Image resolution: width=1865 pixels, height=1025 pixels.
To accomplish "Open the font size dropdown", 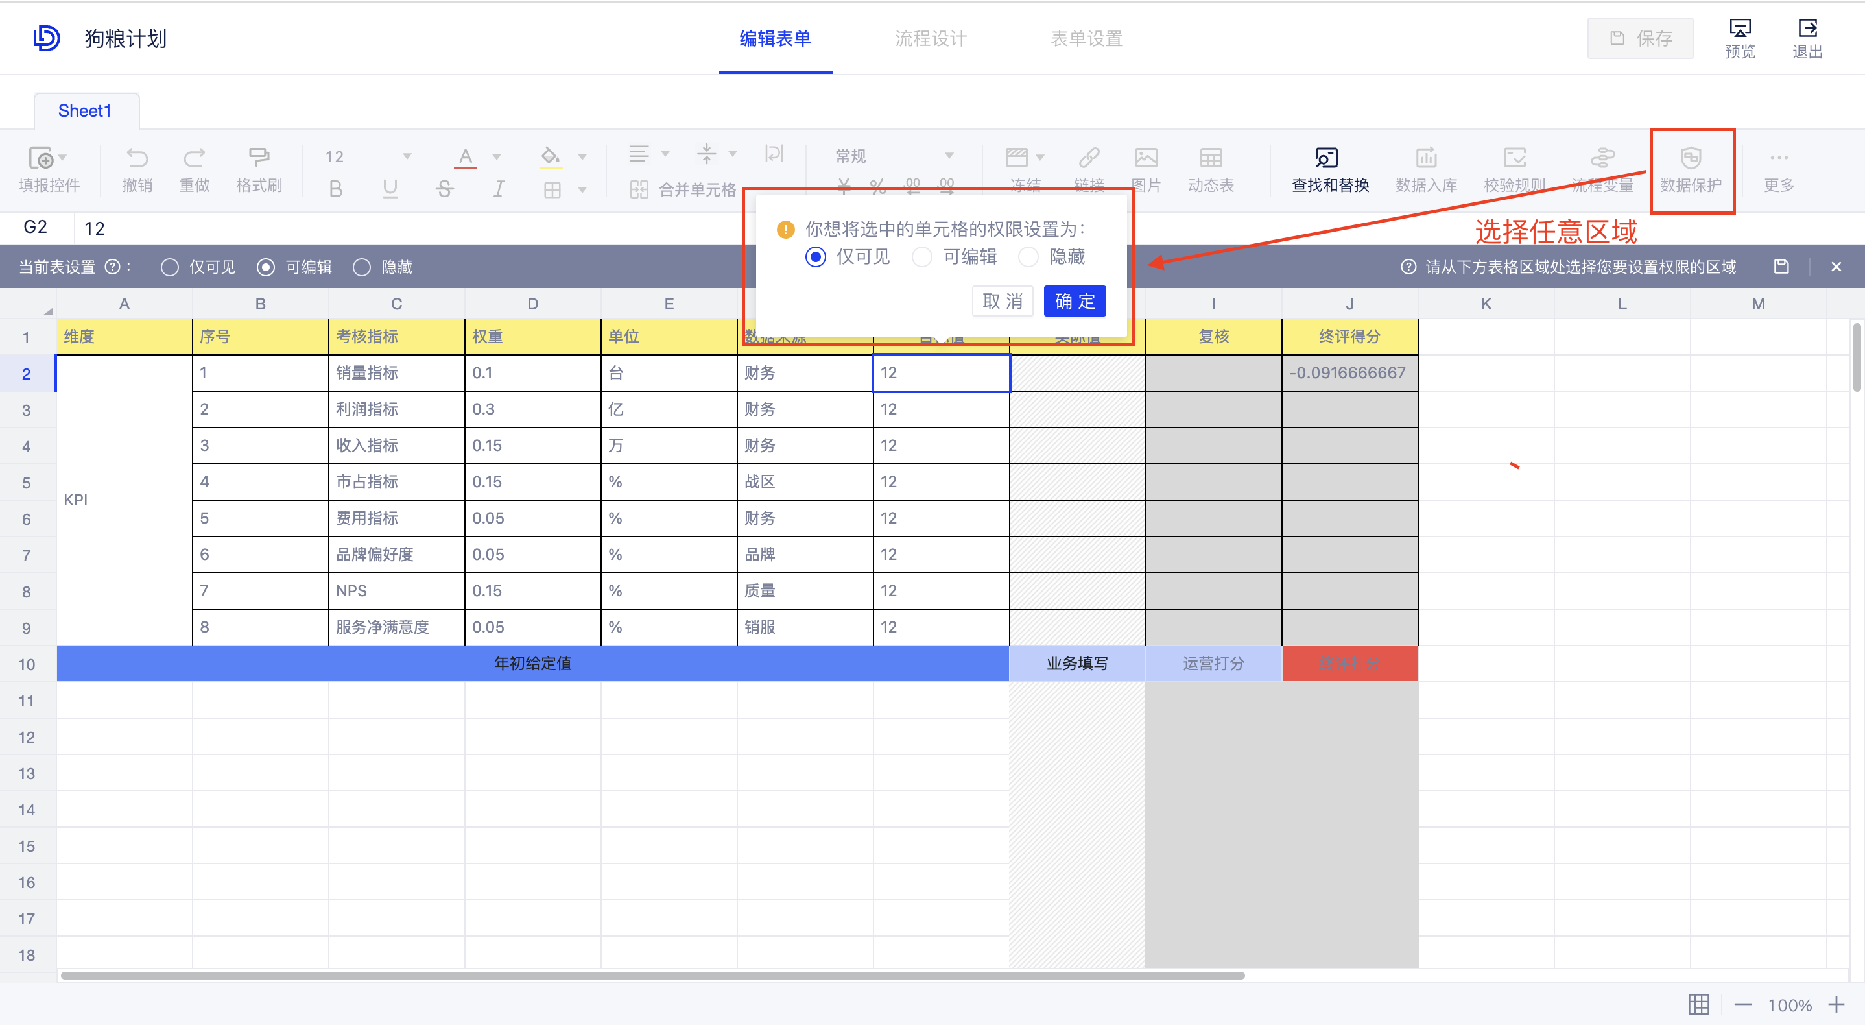I will point(408,155).
